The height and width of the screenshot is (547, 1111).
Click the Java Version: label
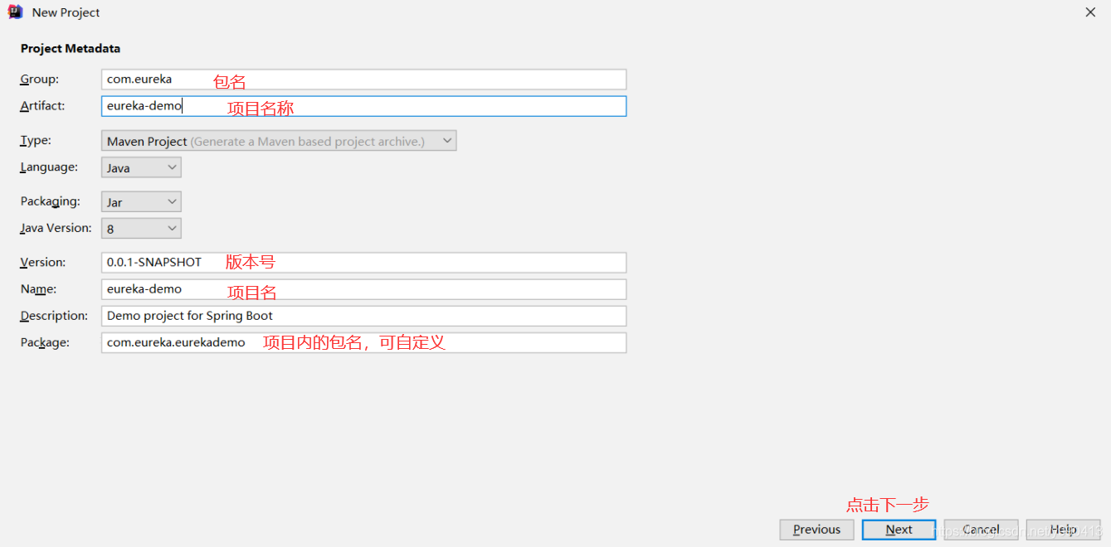tap(56, 228)
